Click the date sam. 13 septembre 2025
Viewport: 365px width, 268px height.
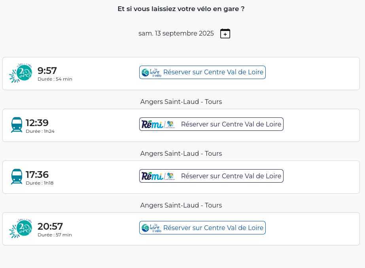pos(176,34)
